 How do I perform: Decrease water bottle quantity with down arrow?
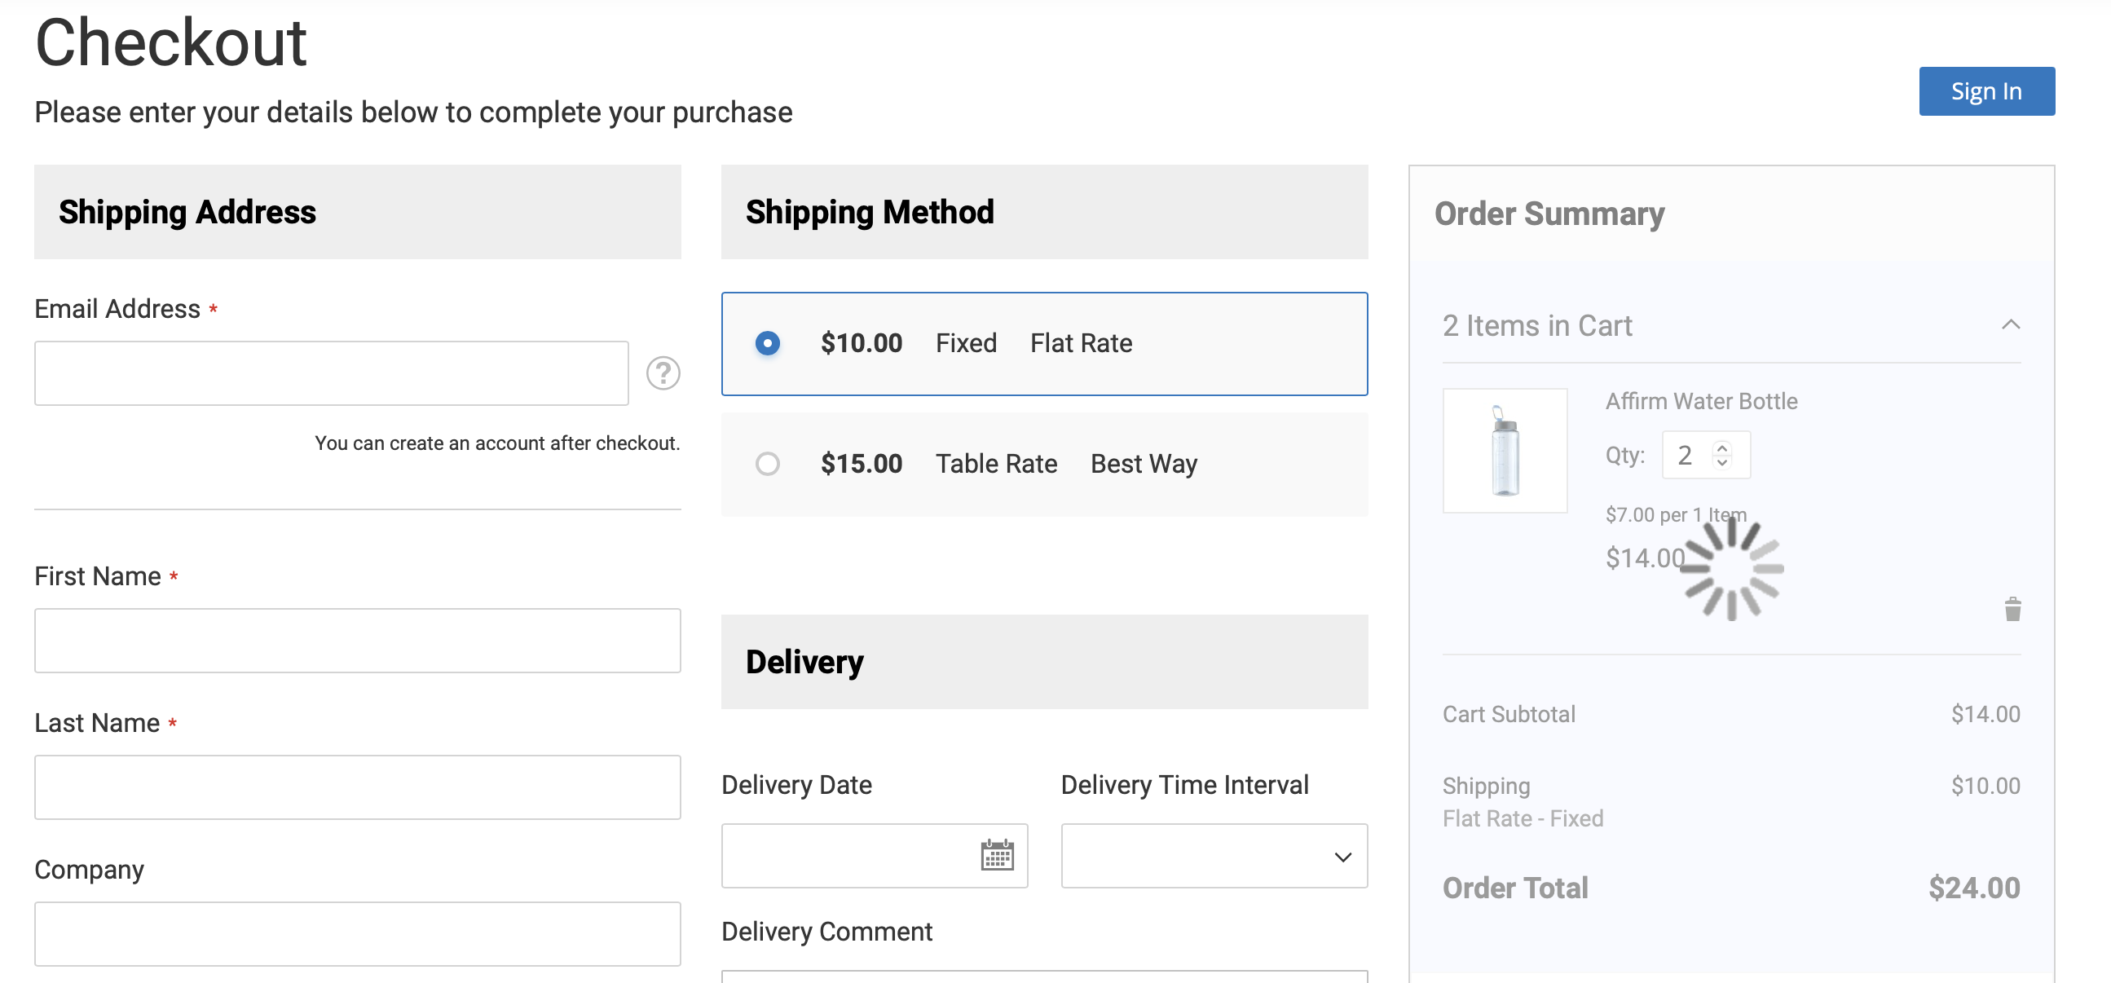pos(1721,462)
